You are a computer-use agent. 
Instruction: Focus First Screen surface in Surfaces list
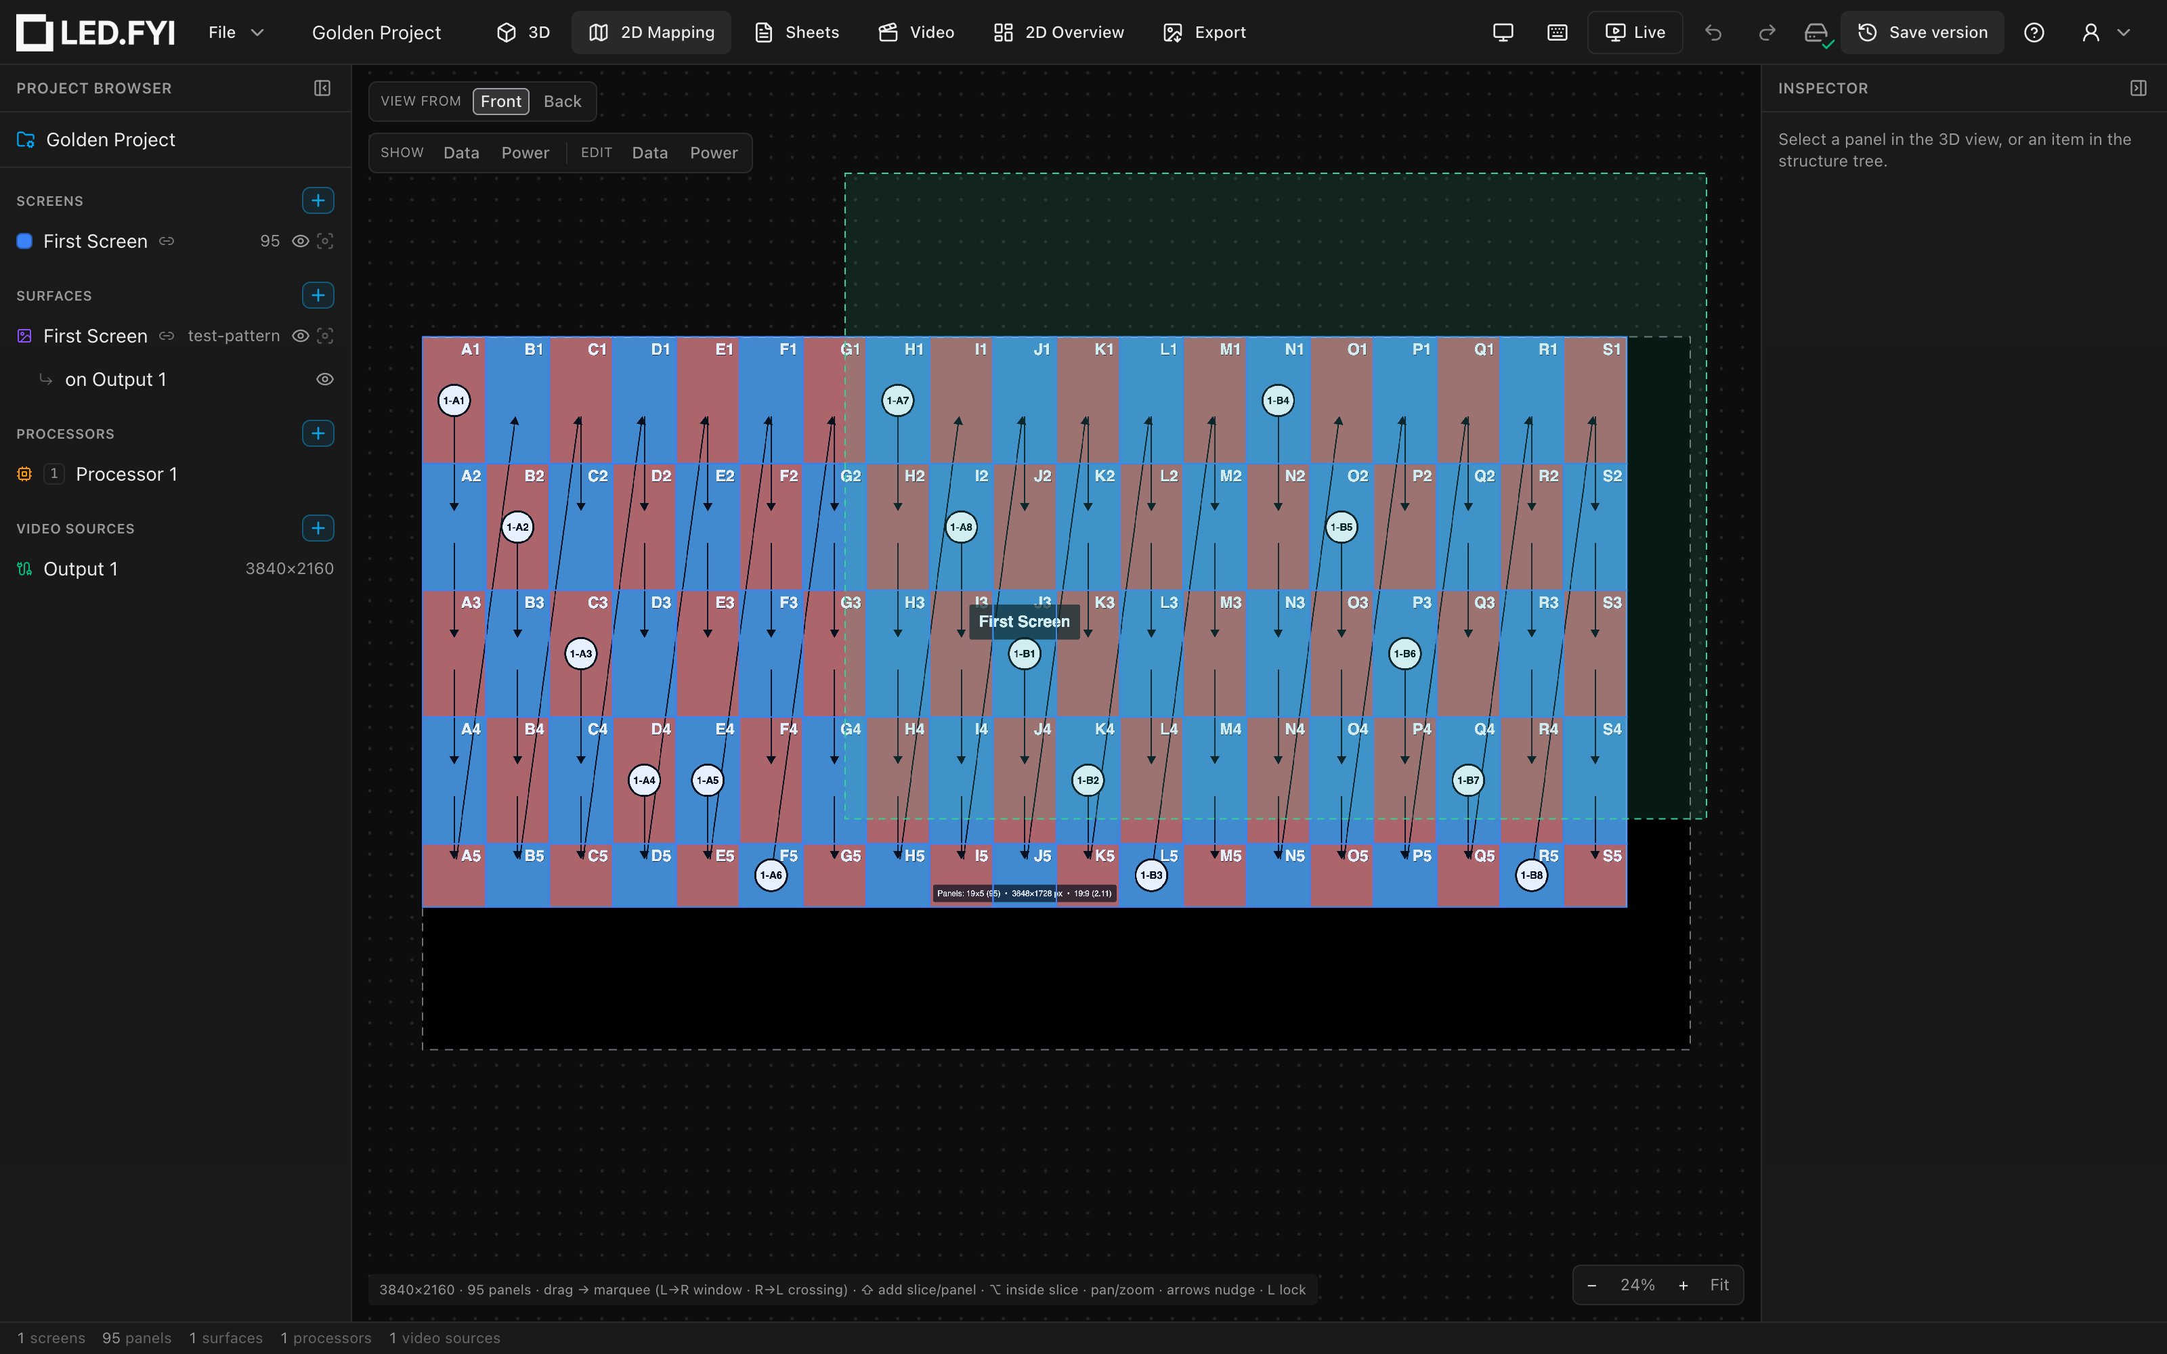326,336
